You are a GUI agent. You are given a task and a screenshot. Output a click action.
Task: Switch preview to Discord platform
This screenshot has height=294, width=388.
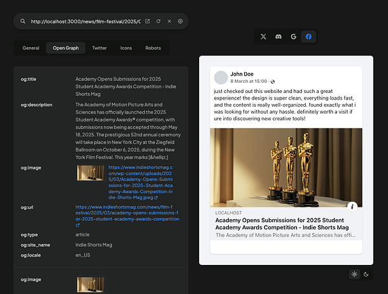pos(278,37)
